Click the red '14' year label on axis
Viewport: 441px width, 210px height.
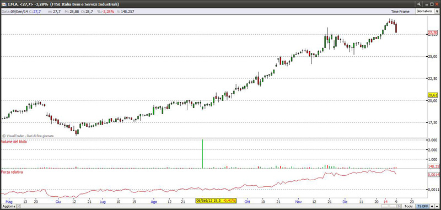click(x=385, y=202)
